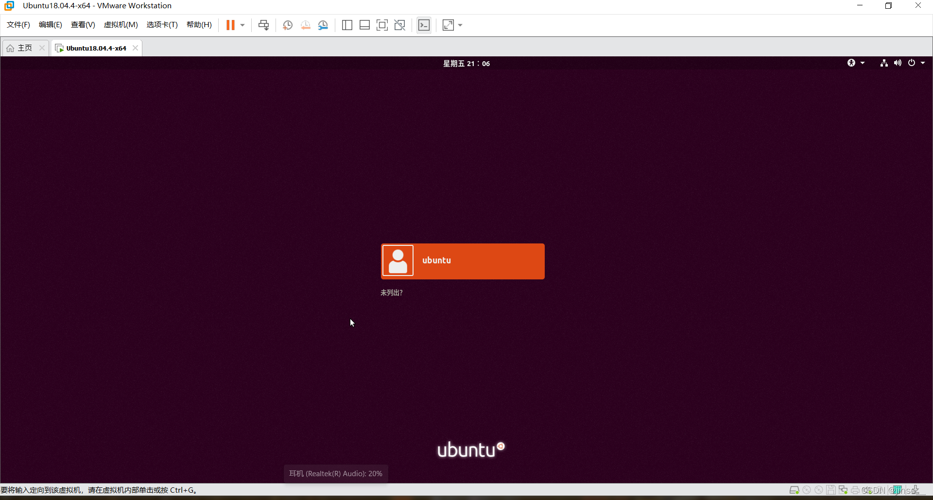The image size is (933, 500).
Task: Open the 选项卡(T) menu
Action: point(162,25)
